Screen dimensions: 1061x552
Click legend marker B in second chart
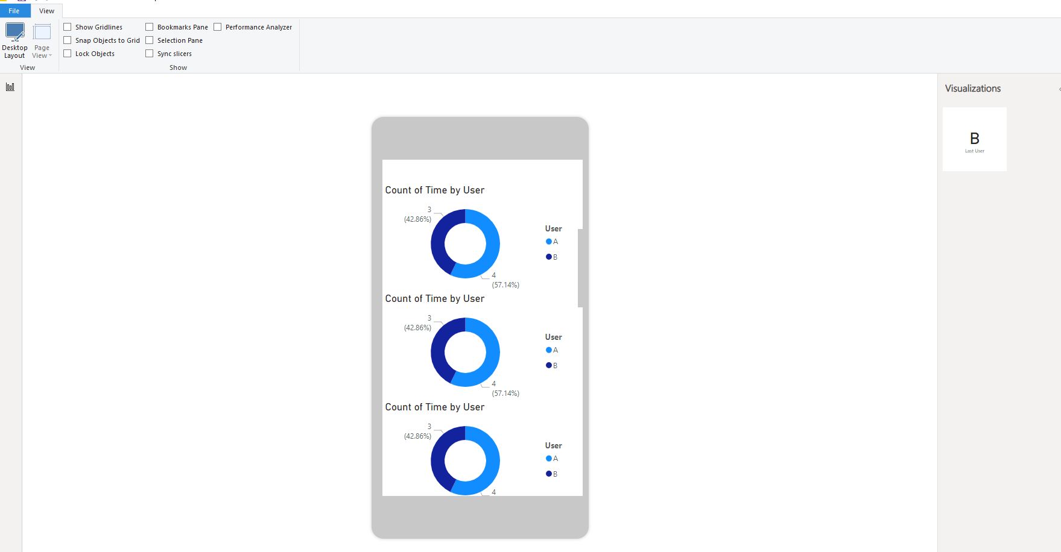click(x=549, y=365)
